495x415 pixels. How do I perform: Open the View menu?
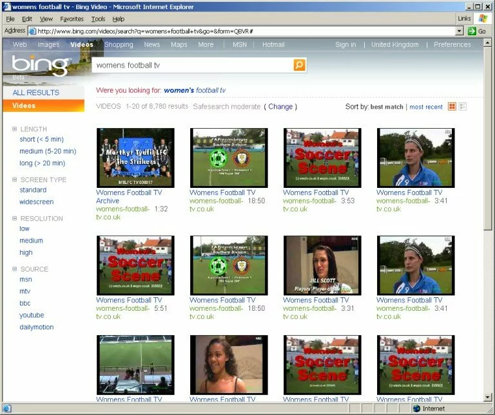coord(46,19)
